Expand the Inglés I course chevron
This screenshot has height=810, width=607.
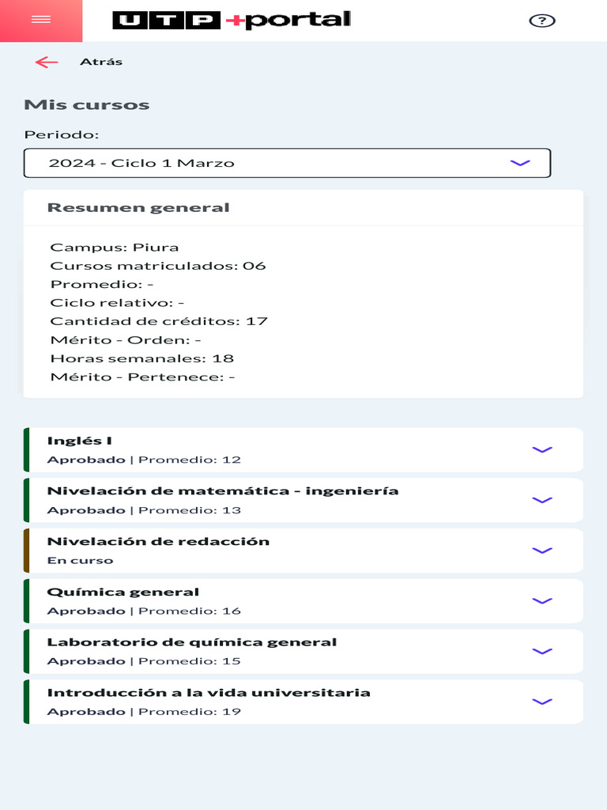click(x=541, y=449)
